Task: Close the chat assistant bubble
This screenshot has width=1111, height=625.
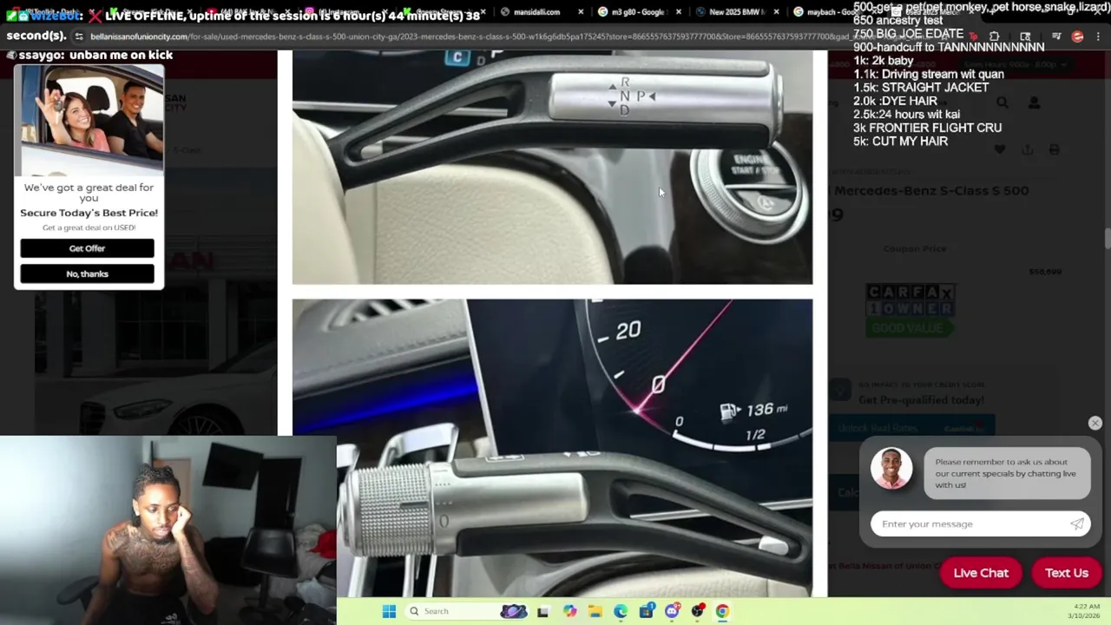Action: pos(1095,423)
